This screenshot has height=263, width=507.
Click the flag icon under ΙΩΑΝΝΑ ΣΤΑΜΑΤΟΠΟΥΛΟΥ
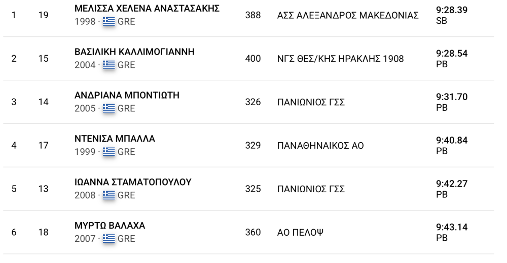tap(108, 195)
